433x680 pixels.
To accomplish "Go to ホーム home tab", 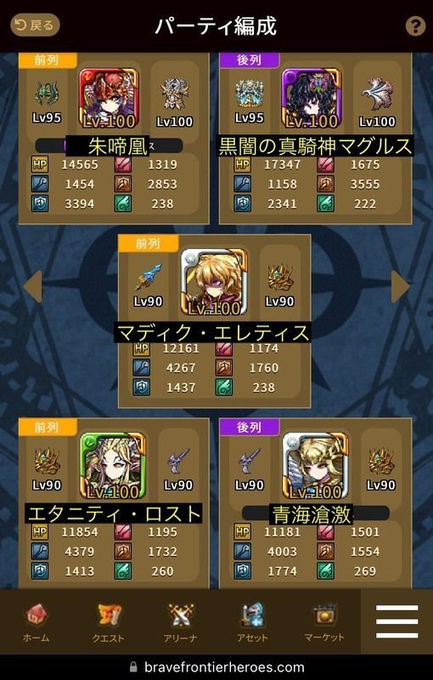I will click(37, 622).
